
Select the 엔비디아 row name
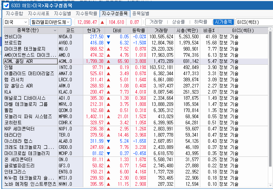(13, 36)
